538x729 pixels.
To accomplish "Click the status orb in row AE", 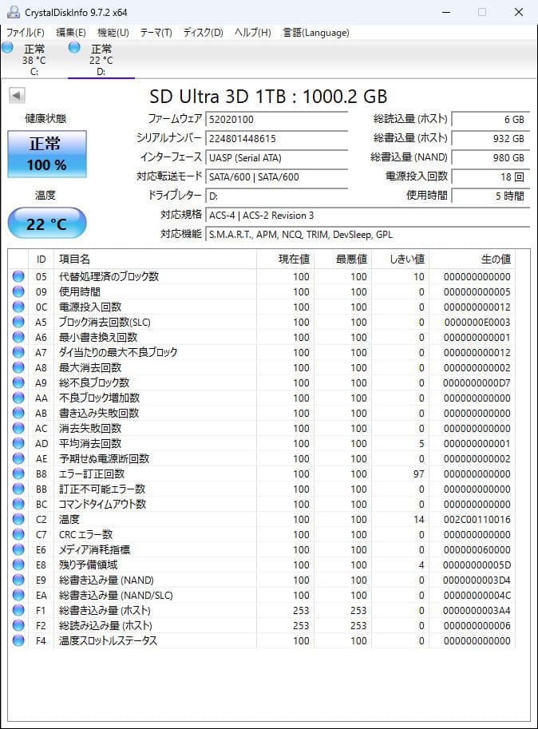I will pyautogui.click(x=18, y=458).
